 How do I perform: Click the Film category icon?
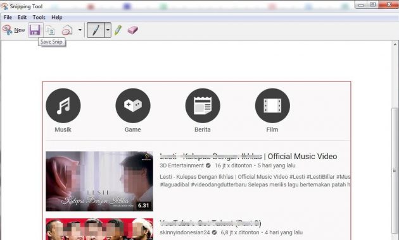(x=272, y=105)
